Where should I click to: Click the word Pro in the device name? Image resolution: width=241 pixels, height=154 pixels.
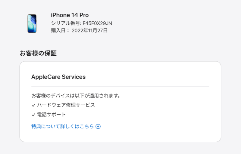(84, 15)
